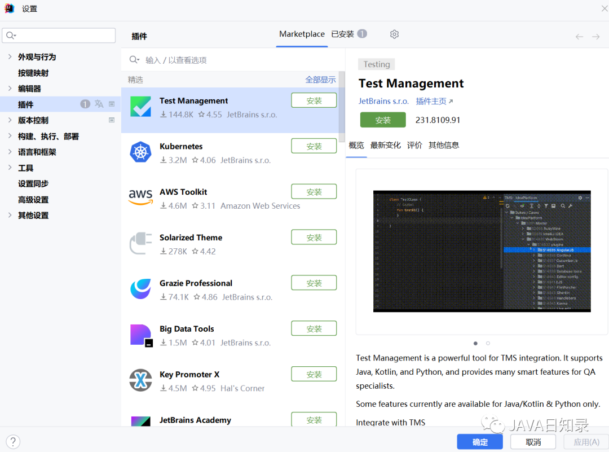Viewport: 609px width, 452px height.
Task: Click project-level icon beside 版本控制
Action: coord(112,120)
